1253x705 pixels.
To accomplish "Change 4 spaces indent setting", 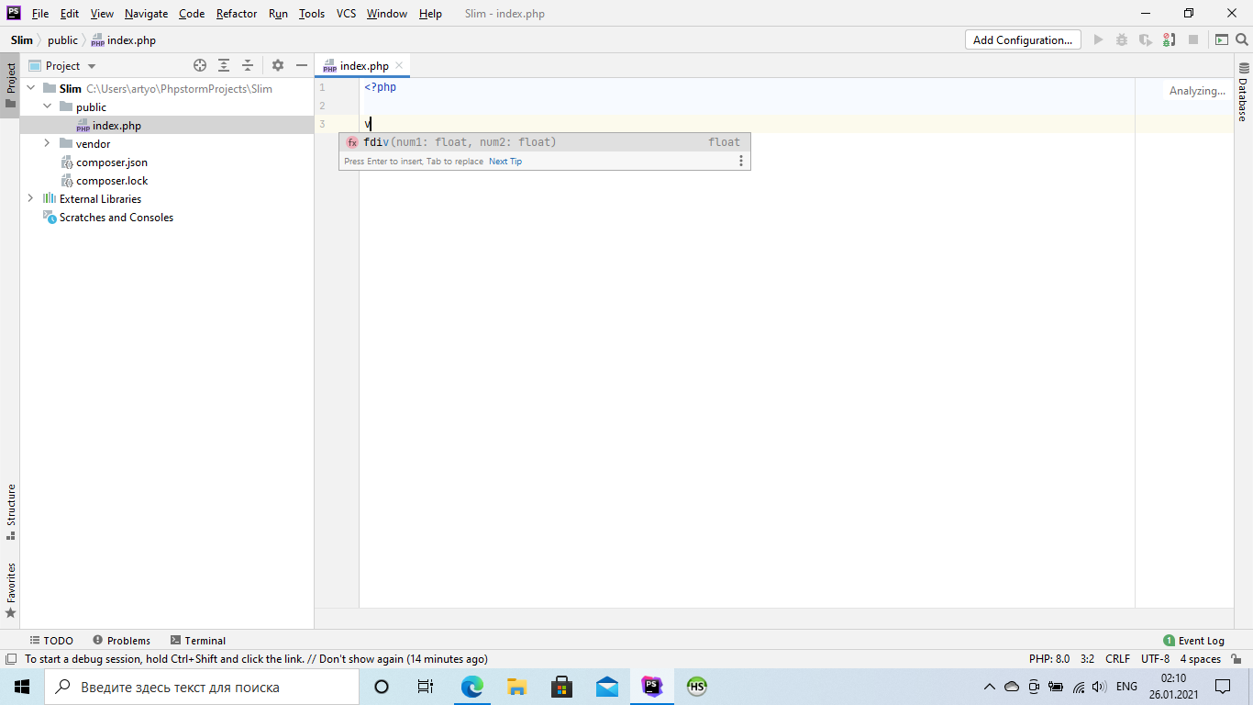I will [1201, 659].
